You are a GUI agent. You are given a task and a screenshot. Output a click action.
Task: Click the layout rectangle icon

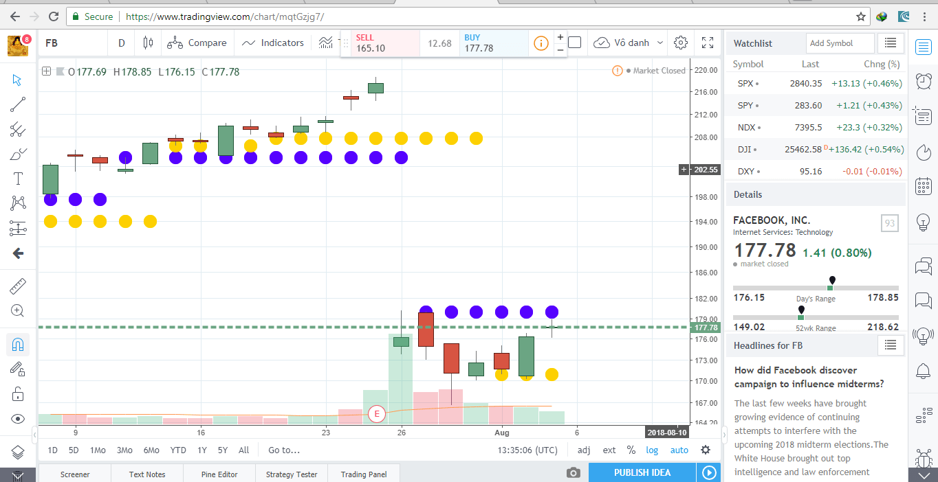pos(575,43)
